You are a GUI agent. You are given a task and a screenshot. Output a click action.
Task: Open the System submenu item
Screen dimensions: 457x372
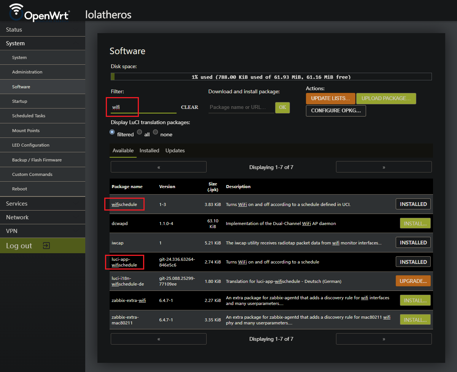click(x=43, y=57)
